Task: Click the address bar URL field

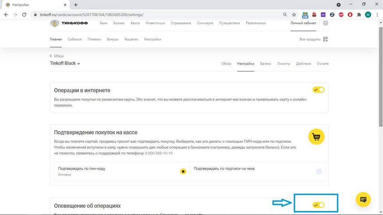Action: coord(160,15)
